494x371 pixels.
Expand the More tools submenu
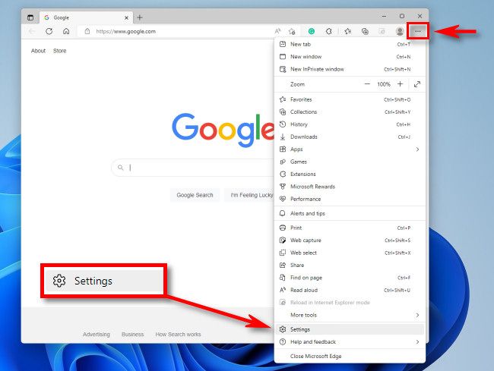pyautogui.click(x=350, y=315)
